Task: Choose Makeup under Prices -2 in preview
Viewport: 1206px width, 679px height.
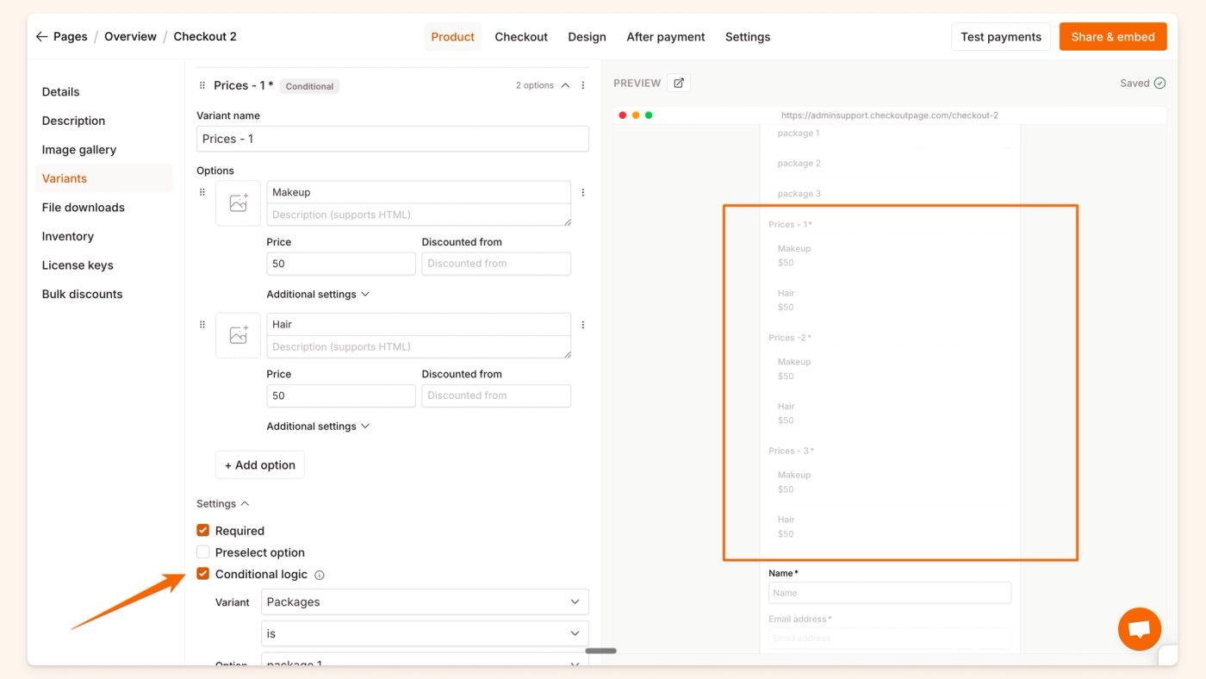Action: (x=890, y=369)
